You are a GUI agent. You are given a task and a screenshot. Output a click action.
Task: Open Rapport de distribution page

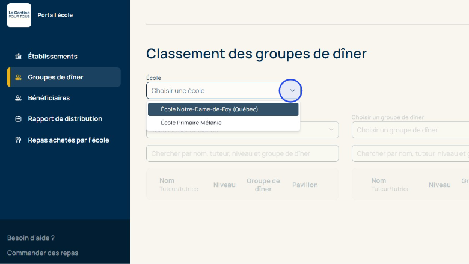pos(65,119)
